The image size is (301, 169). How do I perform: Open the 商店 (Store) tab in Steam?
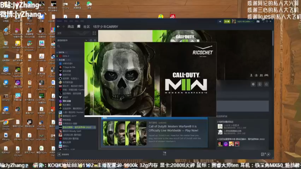click(71, 27)
